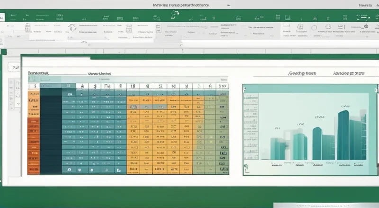Click the first column header of the table
379x208 pixels.
pos(34,87)
